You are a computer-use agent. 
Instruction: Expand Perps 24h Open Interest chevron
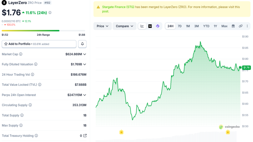(85, 95)
